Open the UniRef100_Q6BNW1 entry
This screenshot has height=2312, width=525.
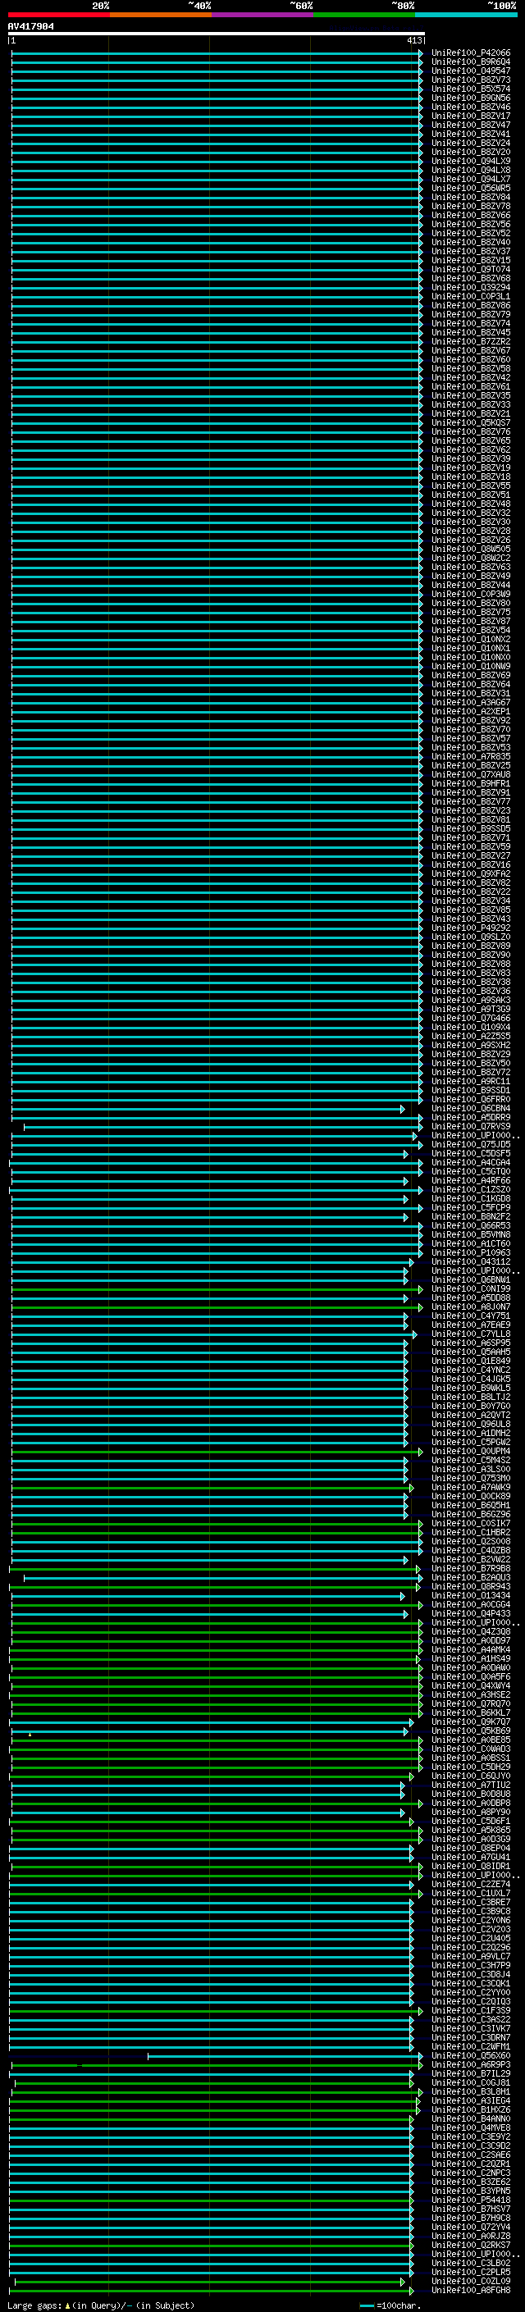(470, 1280)
